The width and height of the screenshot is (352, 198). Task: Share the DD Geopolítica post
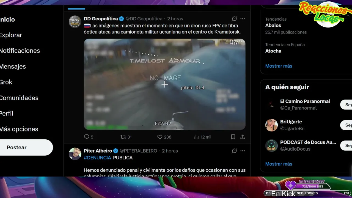[x=243, y=137]
